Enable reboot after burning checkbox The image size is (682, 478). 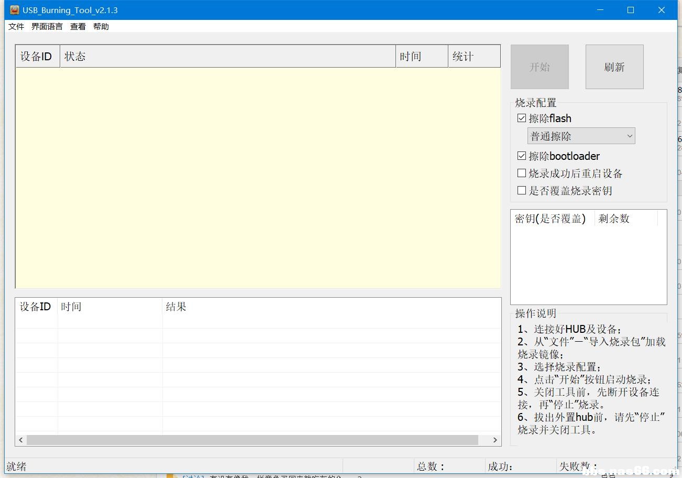point(521,172)
